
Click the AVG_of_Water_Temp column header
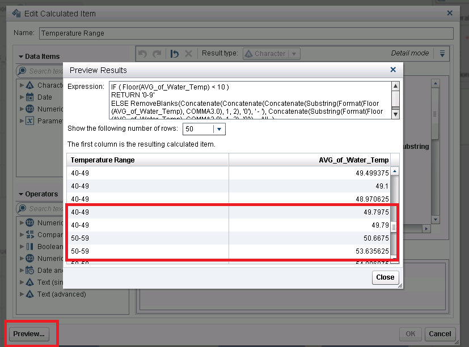[310, 160]
